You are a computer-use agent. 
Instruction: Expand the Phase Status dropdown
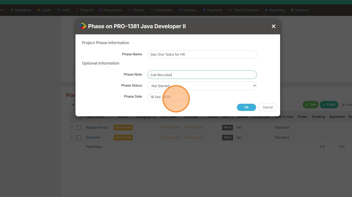tap(202, 86)
